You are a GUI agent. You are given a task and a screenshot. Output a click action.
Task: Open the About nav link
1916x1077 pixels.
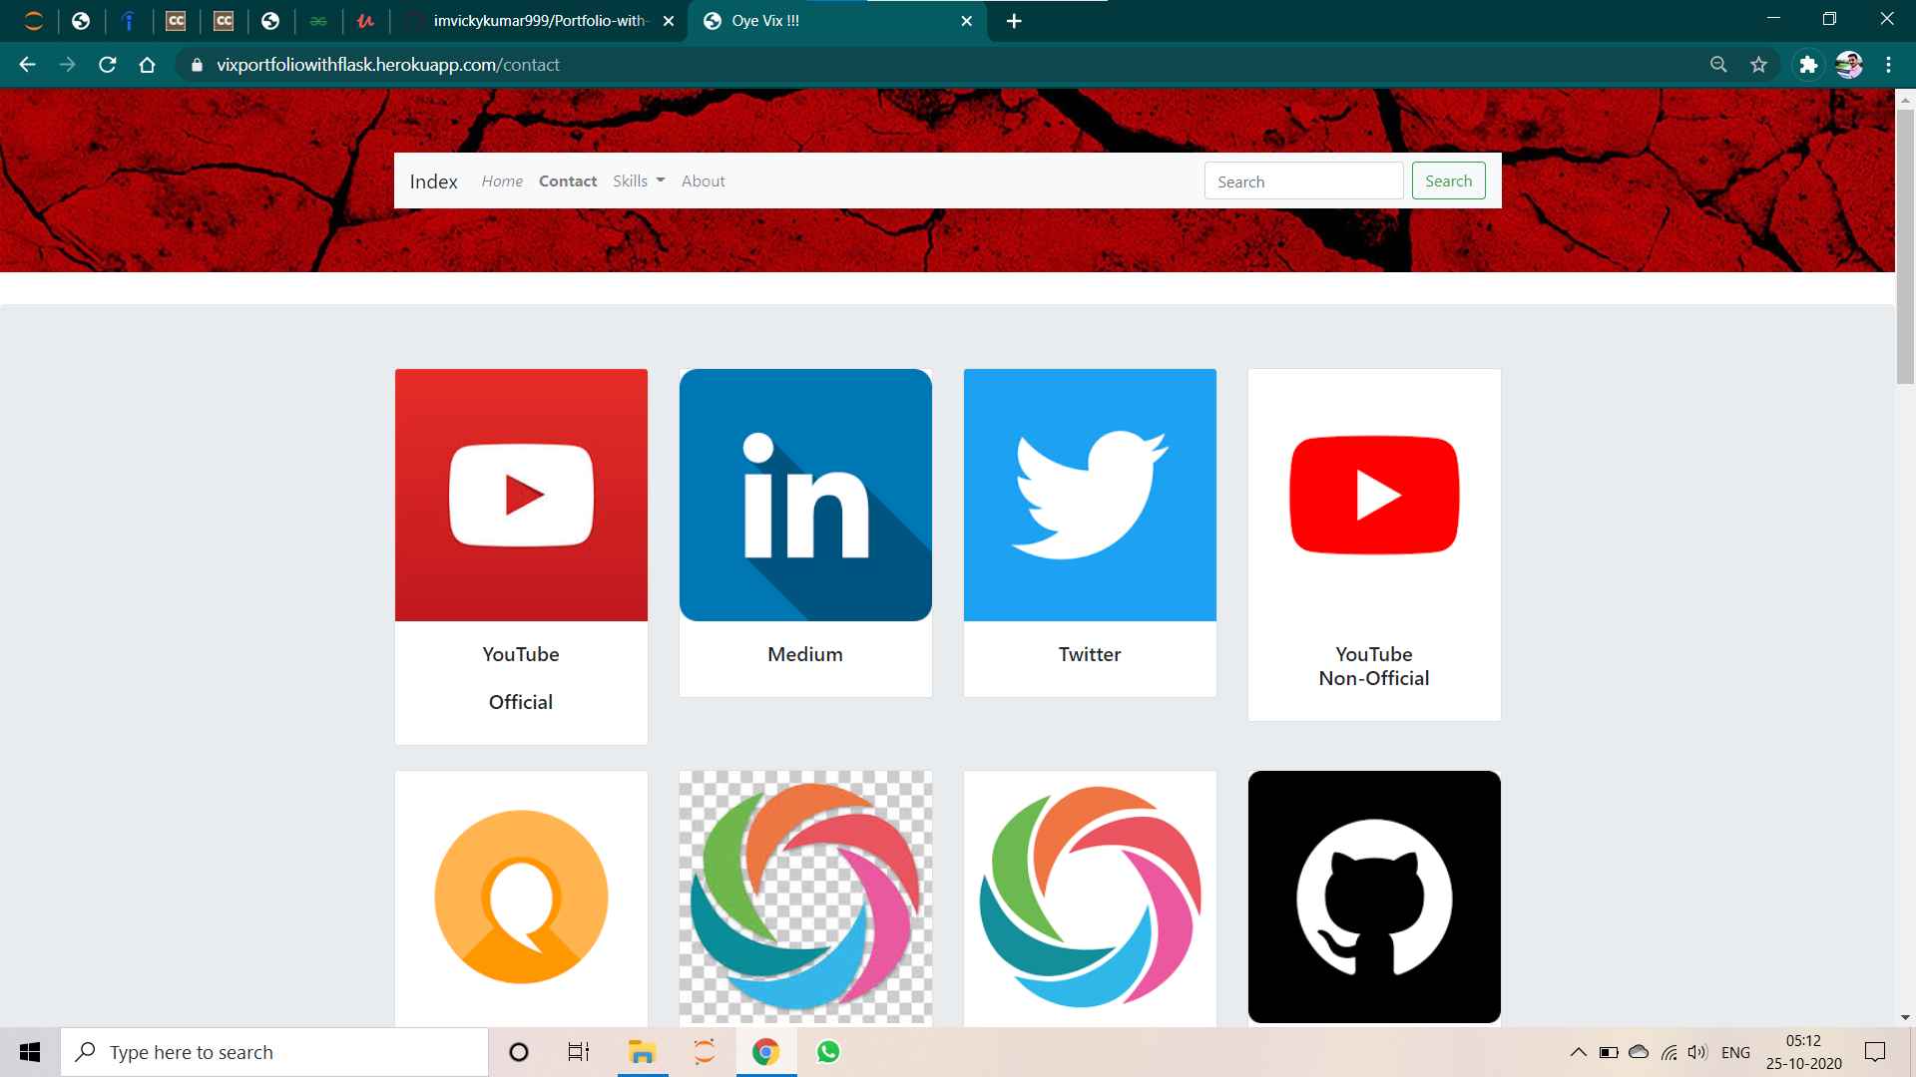point(703,180)
